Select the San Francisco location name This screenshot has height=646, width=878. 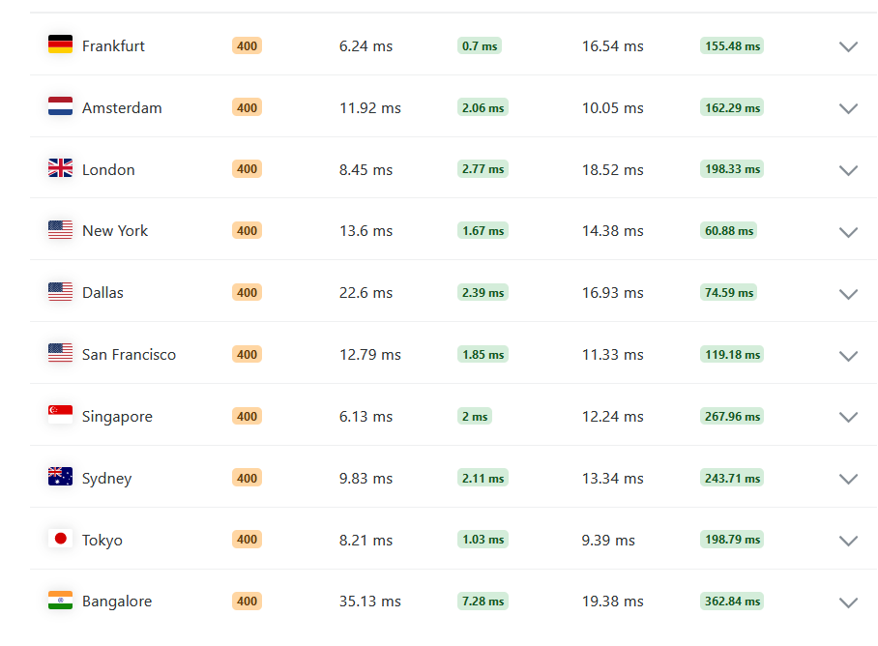(x=129, y=354)
